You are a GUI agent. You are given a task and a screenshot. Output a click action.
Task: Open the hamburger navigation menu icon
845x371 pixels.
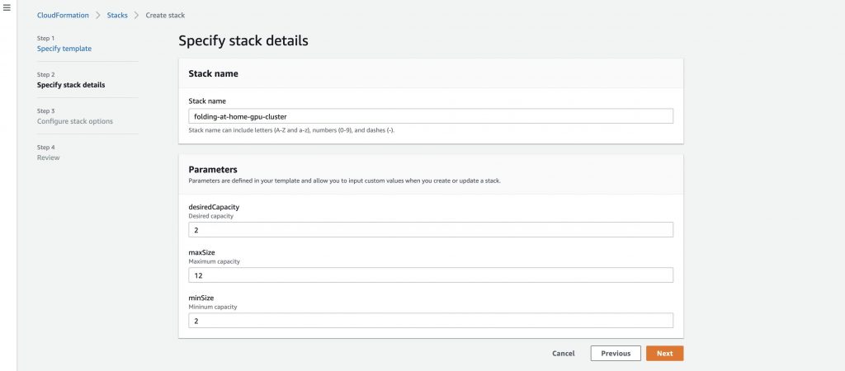coord(7,8)
